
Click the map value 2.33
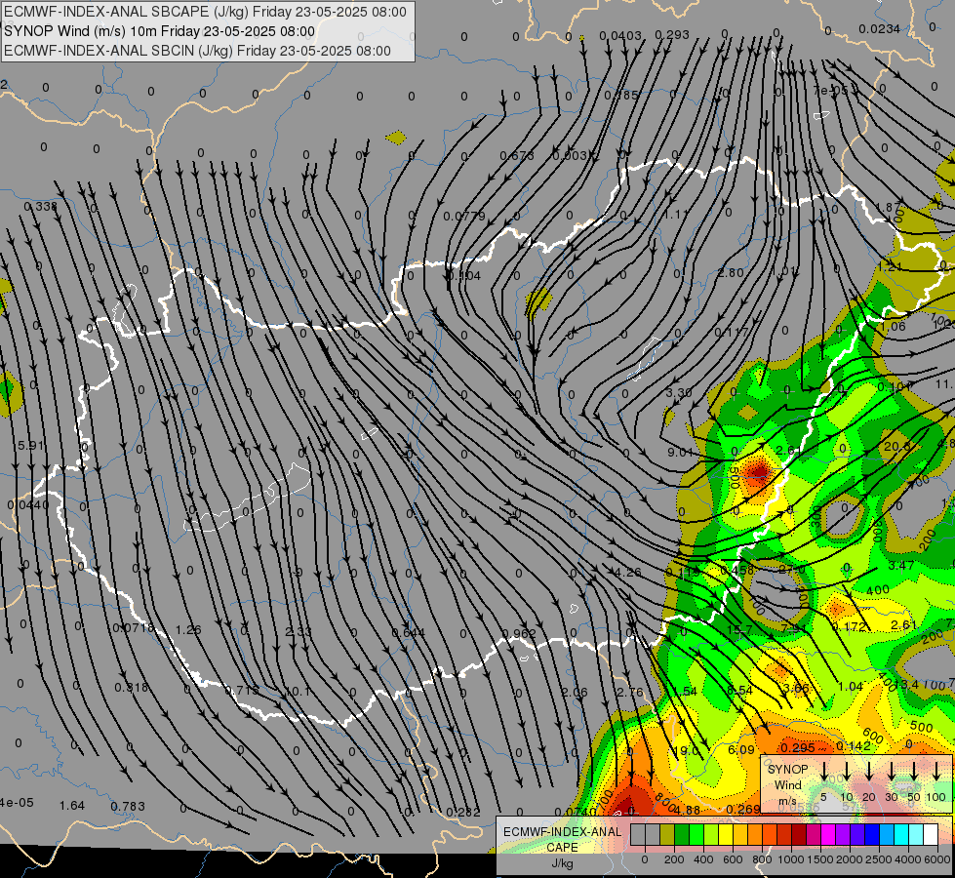tap(298, 631)
